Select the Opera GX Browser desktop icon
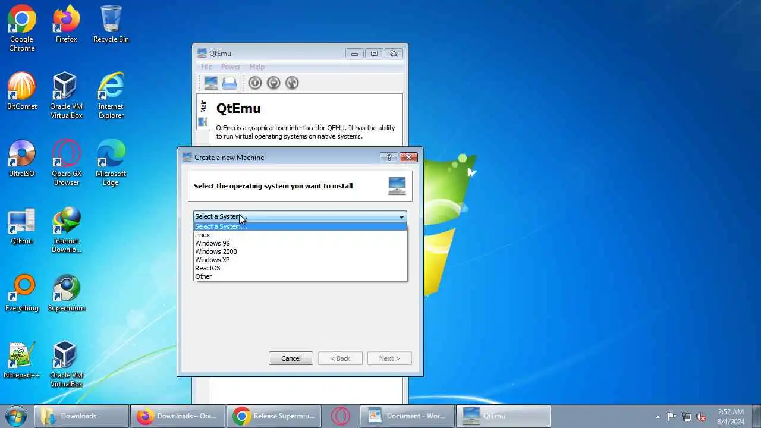This screenshot has width=761, height=428. (x=67, y=163)
